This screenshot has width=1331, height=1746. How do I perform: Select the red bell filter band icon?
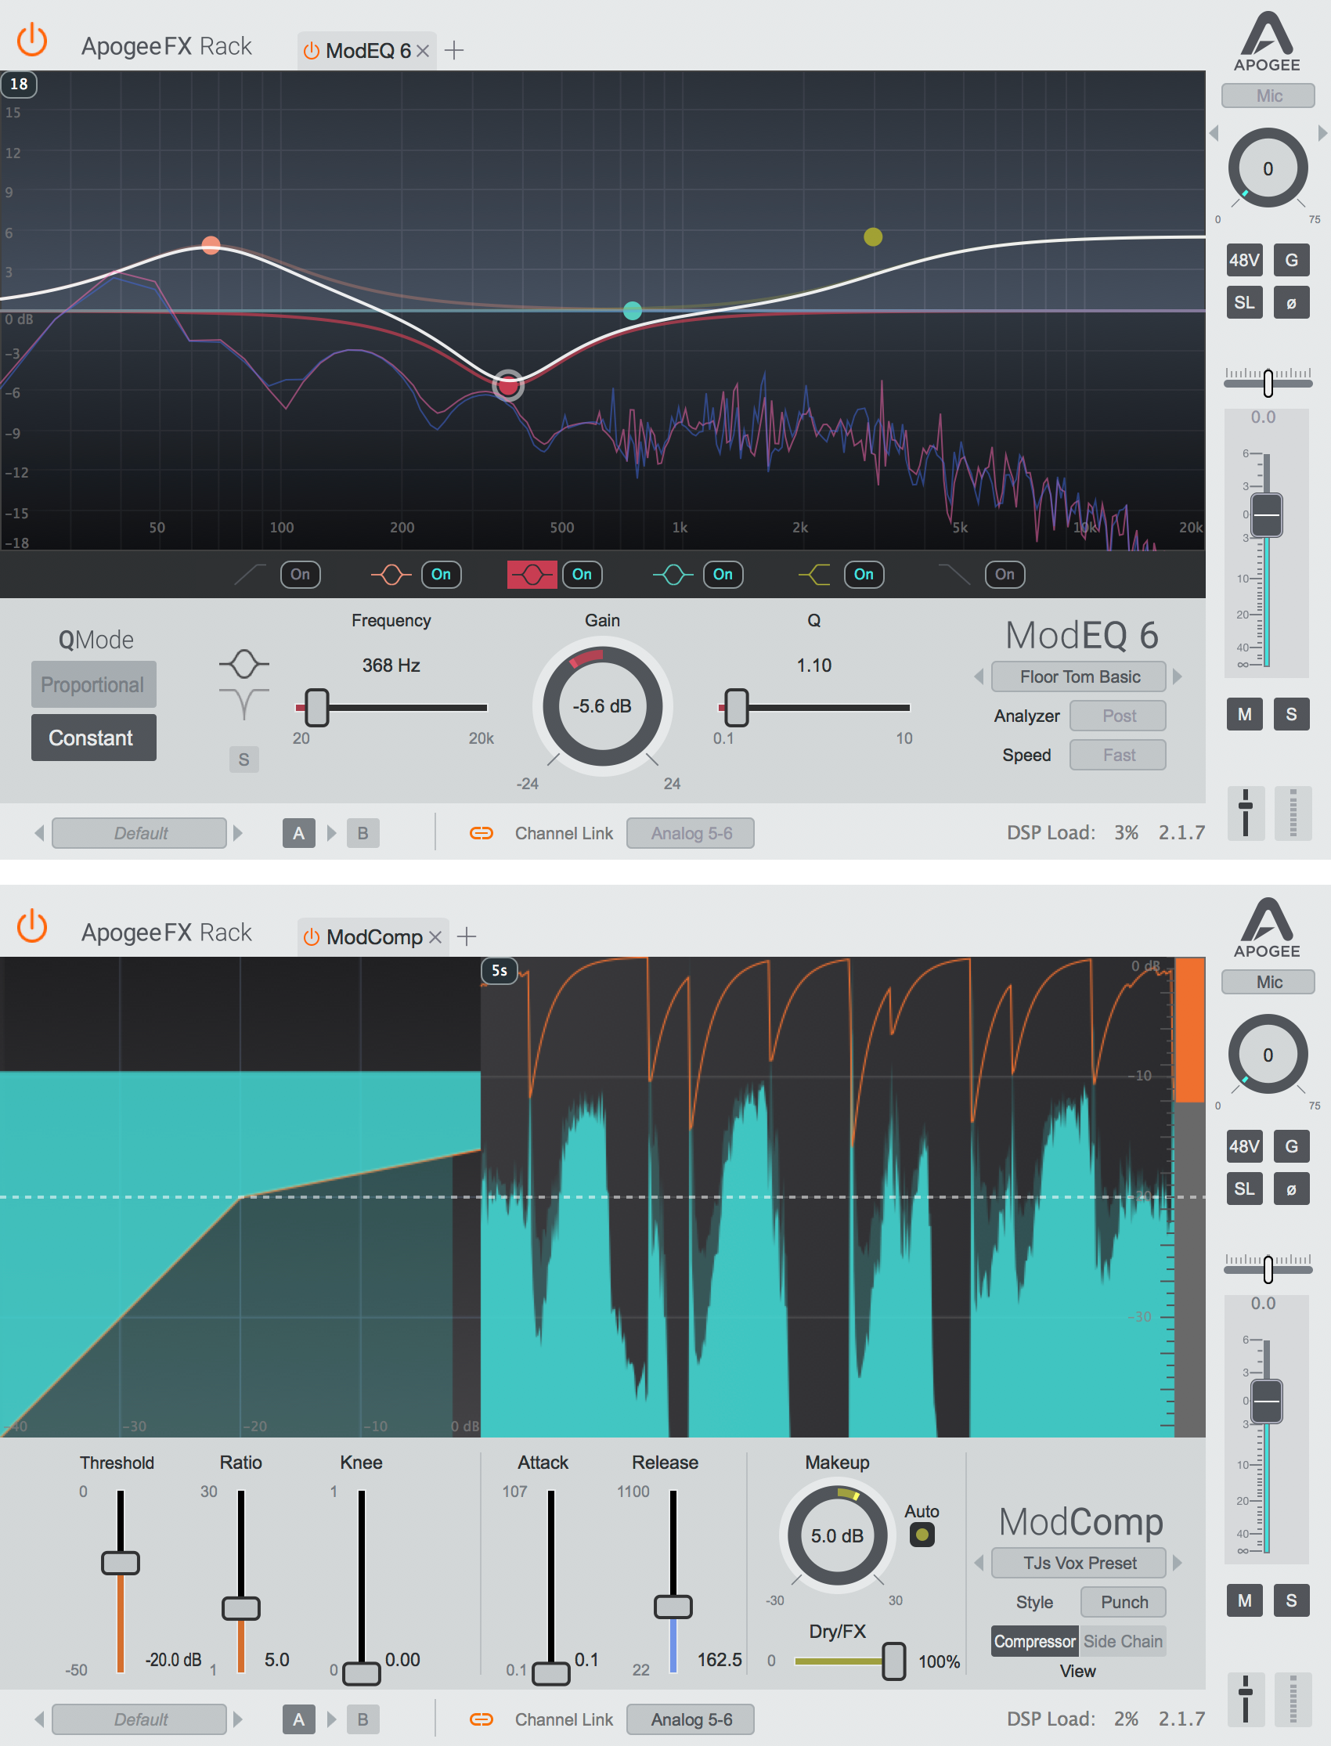531,575
